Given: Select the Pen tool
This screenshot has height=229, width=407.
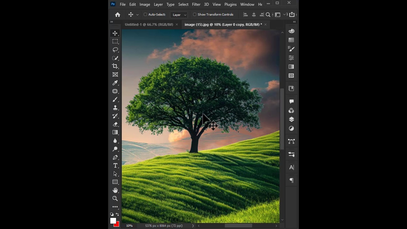Looking at the screenshot, I should [x=115, y=157].
